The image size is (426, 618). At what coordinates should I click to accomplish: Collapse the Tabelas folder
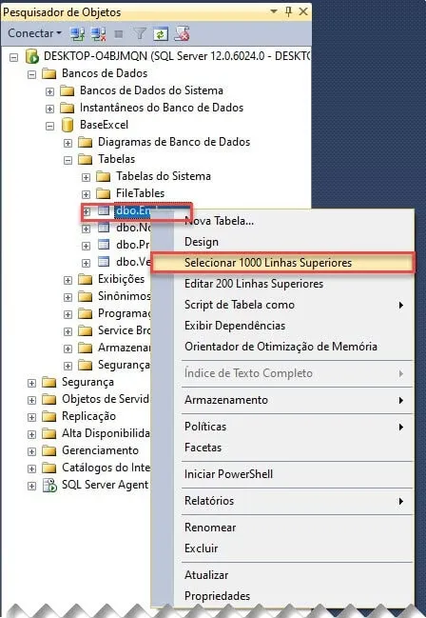[68, 160]
